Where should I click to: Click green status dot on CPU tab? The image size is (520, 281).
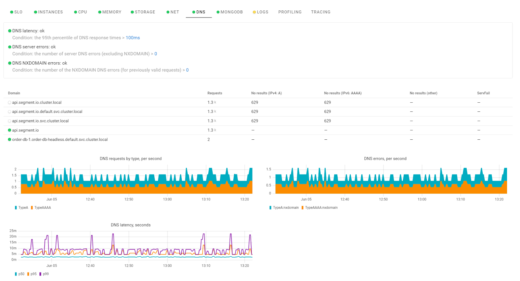click(x=75, y=12)
